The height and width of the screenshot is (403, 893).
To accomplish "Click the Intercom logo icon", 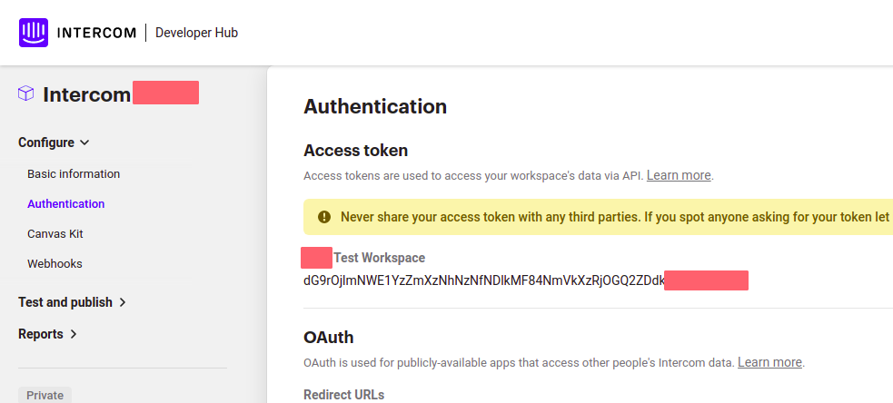I will click(33, 33).
